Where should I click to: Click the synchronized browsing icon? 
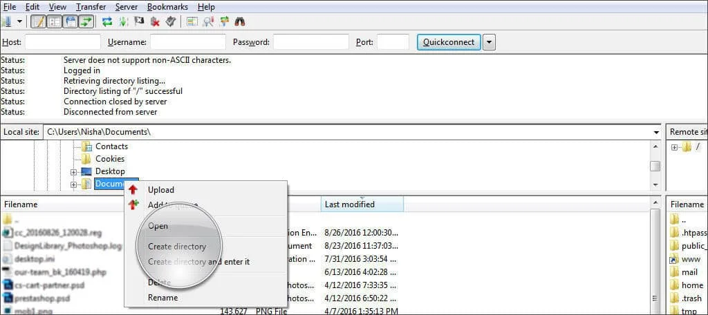tap(225, 21)
